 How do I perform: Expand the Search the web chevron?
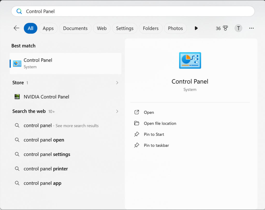[117, 111]
